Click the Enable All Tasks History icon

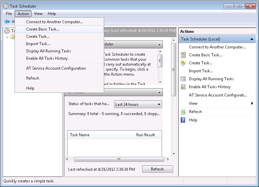click(x=183, y=87)
